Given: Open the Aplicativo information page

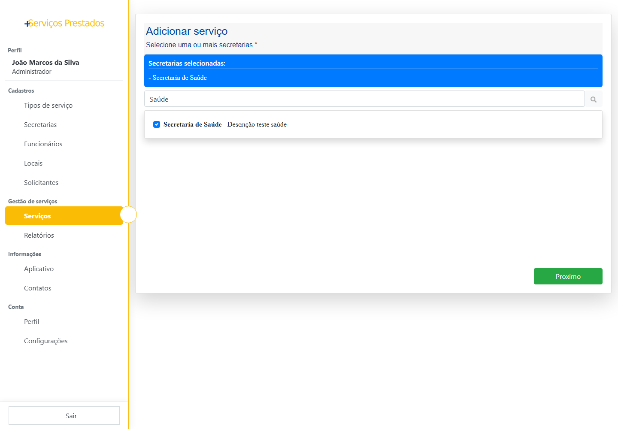Looking at the screenshot, I should [64, 269].
